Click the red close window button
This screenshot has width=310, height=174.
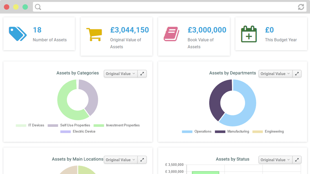coord(7,7)
